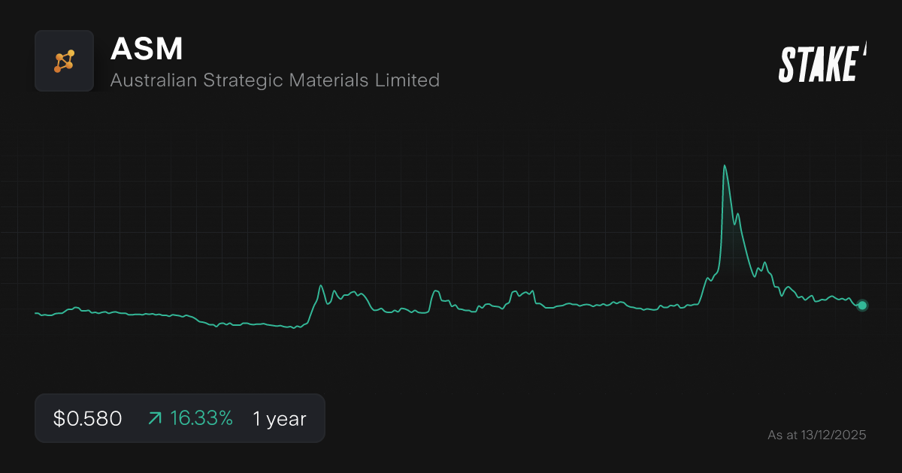The image size is (902, 473).
Task: Click the tallest spike on the price chart
Action: [725, 166]
